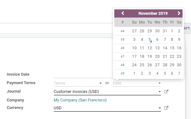This screenshot has width=191, height=119.
Task: Open external link for Currency field
Action: coord(166,108)
